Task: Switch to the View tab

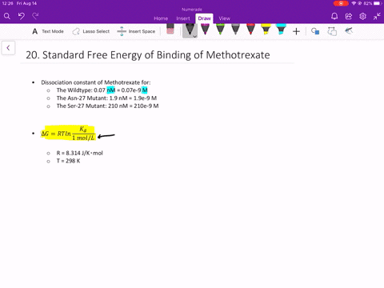Action: [224, 18]
